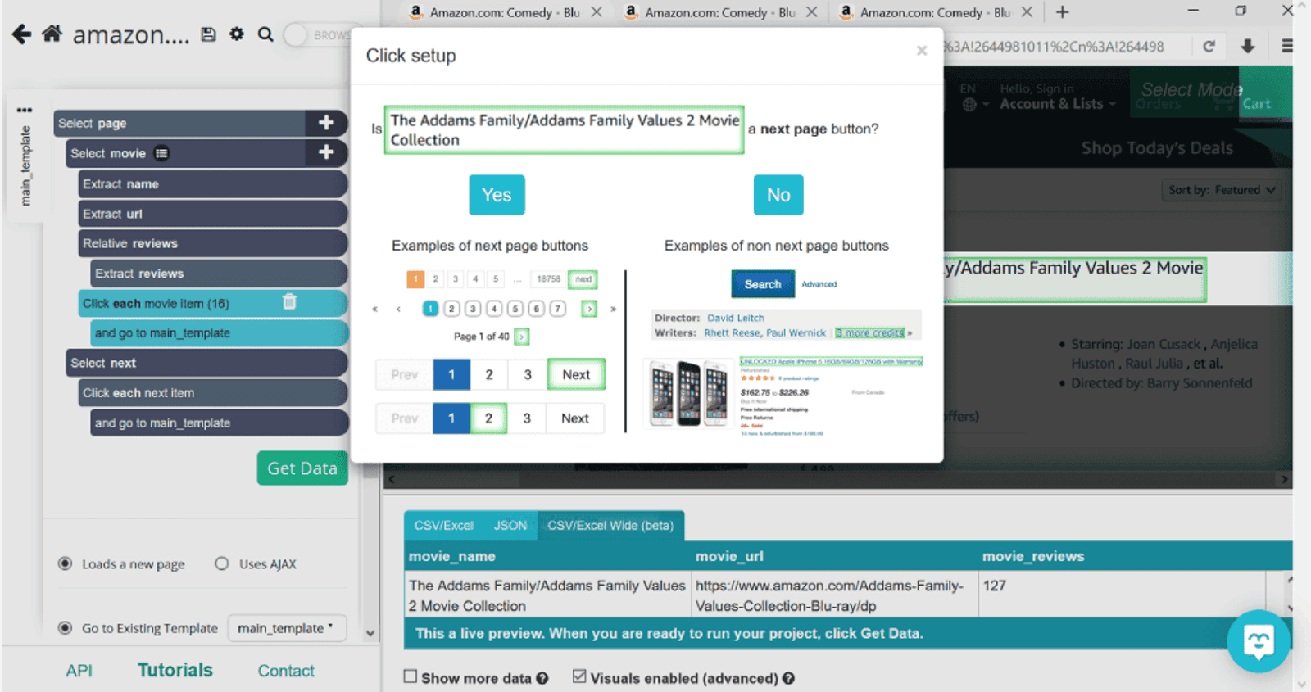Reload the page with refresh icon
This screenshot has width=1311, height=692.
(x=1209, y=46)
